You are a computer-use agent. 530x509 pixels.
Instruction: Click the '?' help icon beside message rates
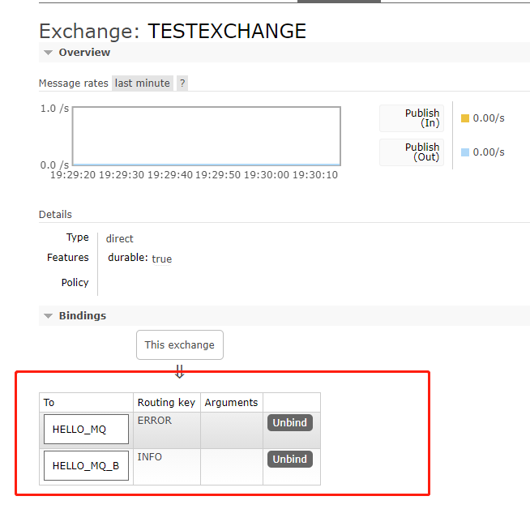[x=182, y=83]
